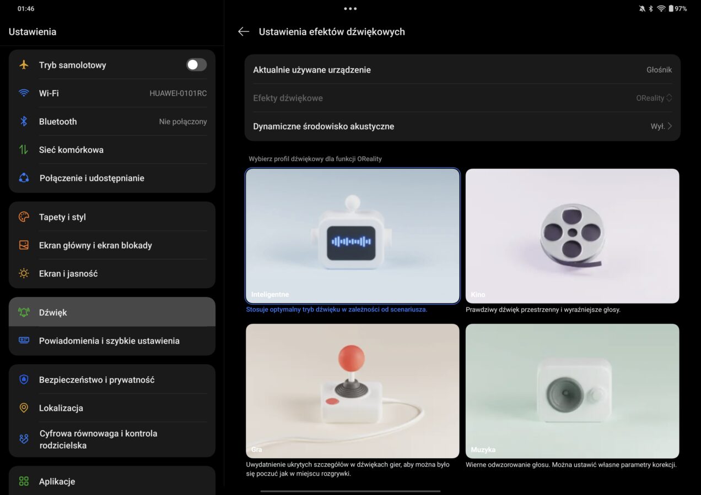Open Cyfrowa równowaga i kontrola rodzicielska
The width and height of the screenshot is (701, 495).
tap(112, 439)
